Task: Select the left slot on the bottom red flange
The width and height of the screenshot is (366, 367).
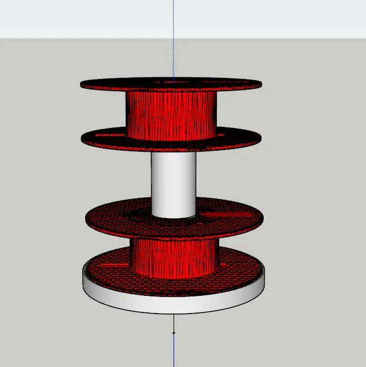Action: click(115, 265)
